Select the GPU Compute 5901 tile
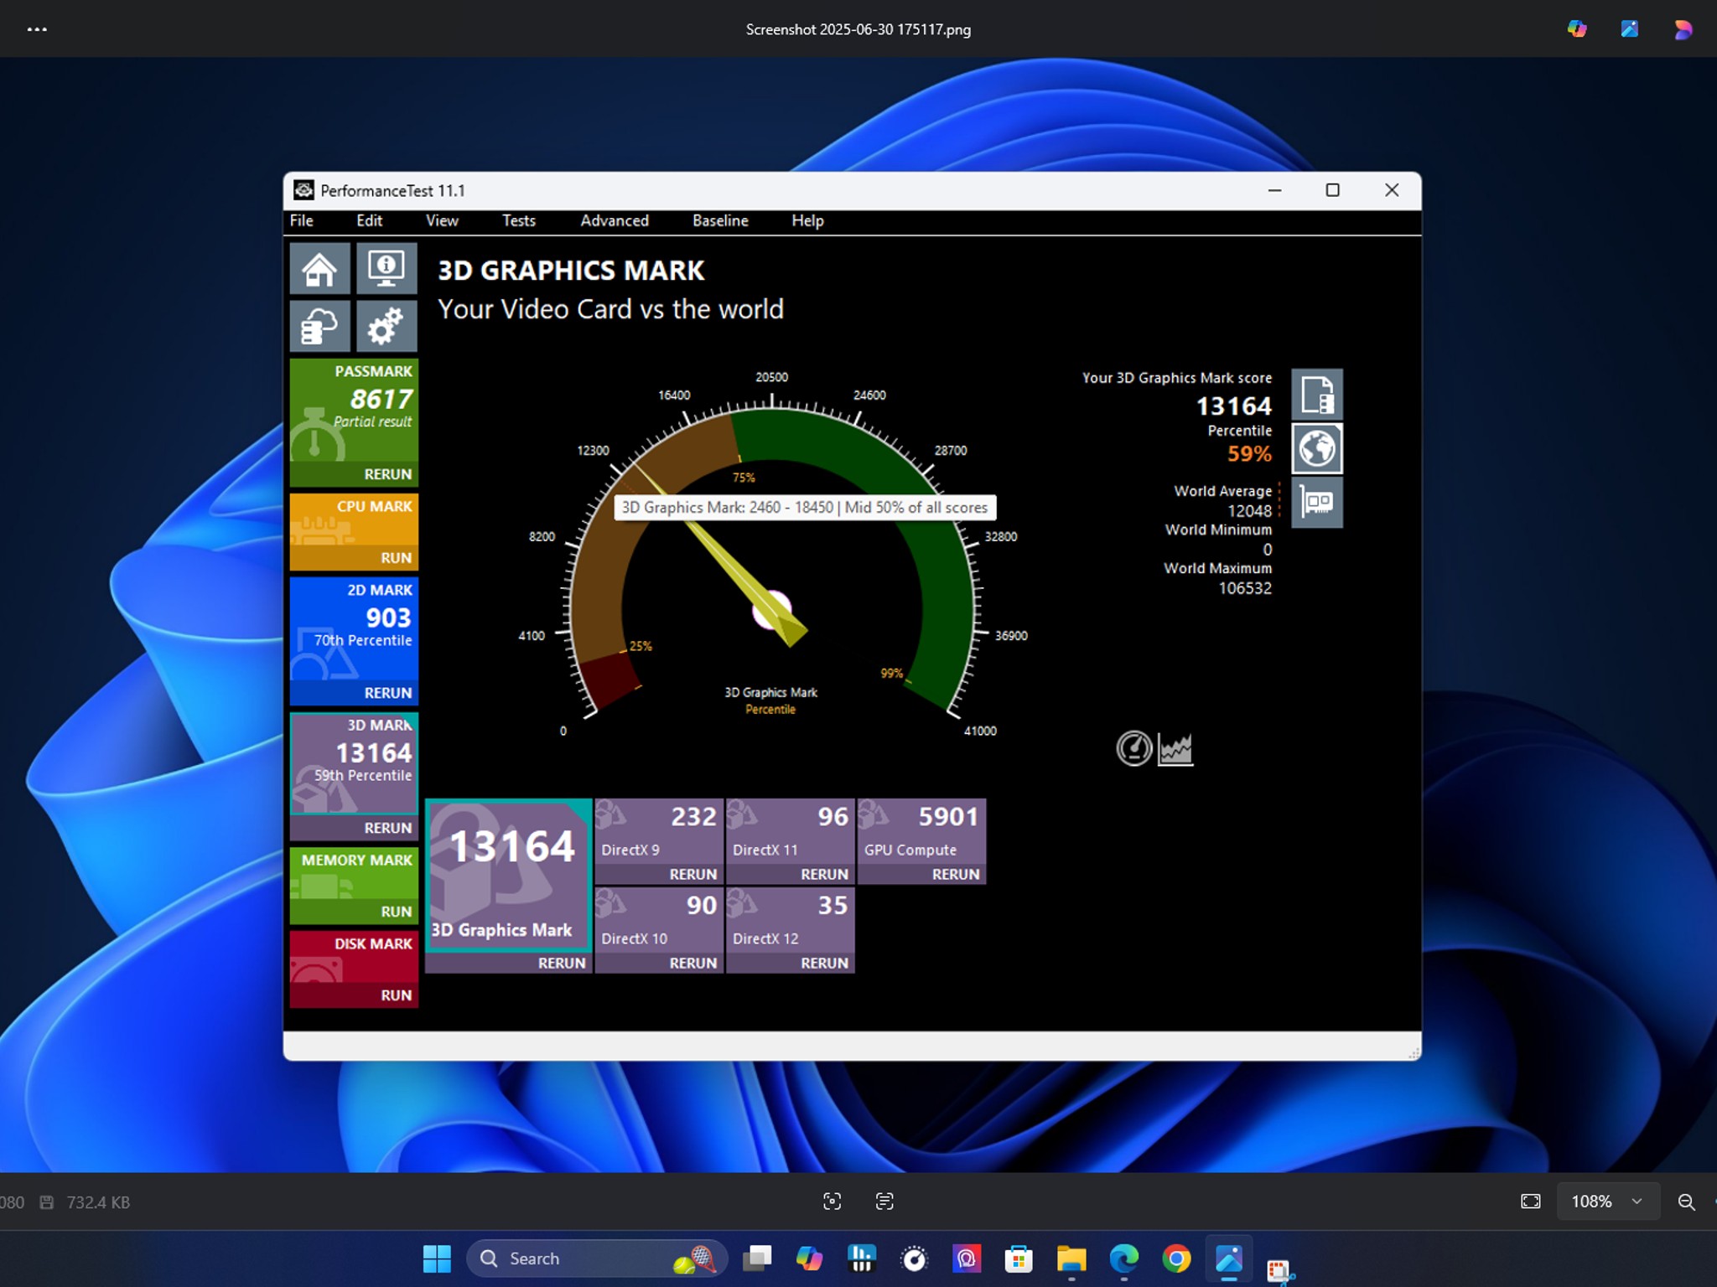 (x=922, y=831)
